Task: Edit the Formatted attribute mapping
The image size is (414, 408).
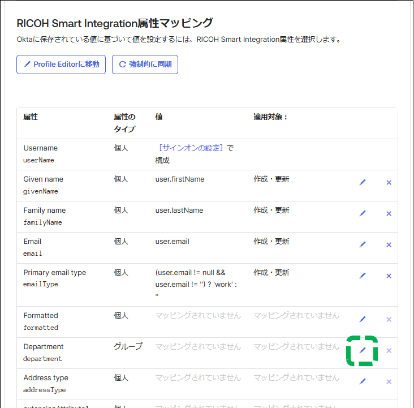Action: (363, 320)
